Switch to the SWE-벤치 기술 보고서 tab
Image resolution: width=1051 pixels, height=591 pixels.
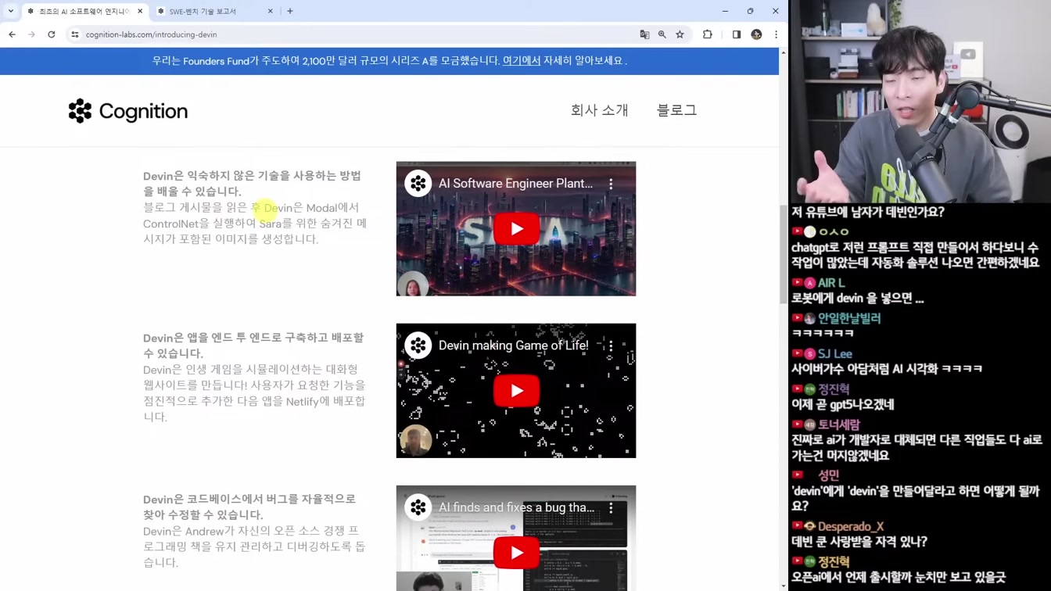pos(215,11)
